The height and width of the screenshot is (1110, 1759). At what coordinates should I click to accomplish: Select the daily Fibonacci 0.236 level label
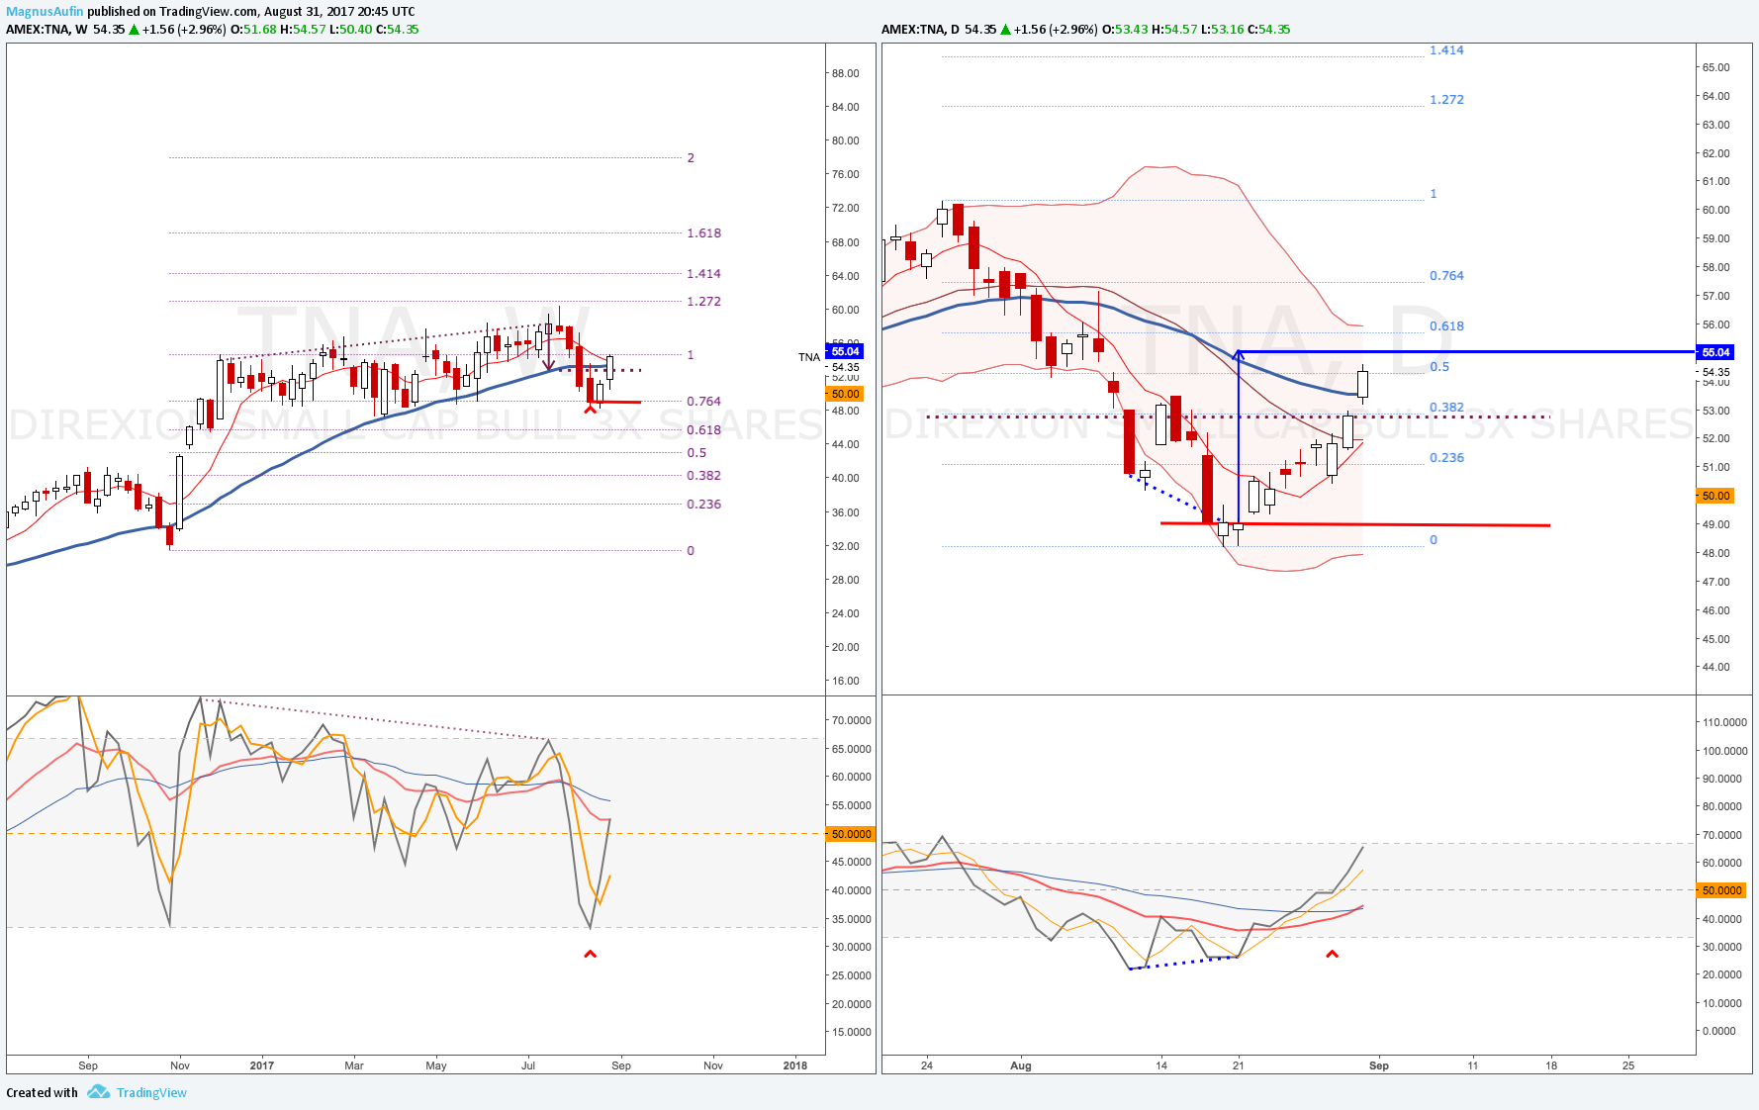point(1446,458)
